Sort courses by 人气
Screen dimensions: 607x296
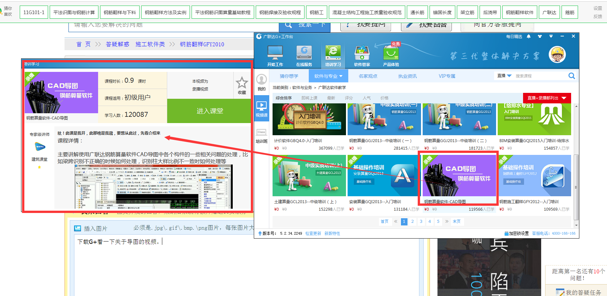tap(367, 98)
